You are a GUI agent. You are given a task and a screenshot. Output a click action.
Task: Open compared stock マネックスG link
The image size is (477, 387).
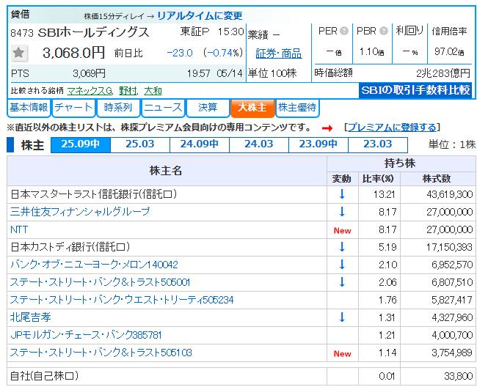point(90,91)
